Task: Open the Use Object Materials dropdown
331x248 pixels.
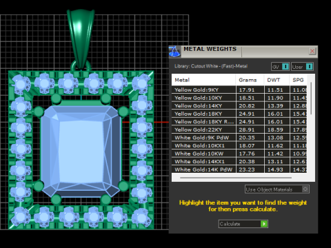Action: point(277,189)
